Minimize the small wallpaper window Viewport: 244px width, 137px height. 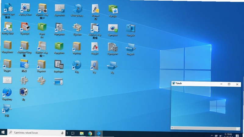click(221, 84)
